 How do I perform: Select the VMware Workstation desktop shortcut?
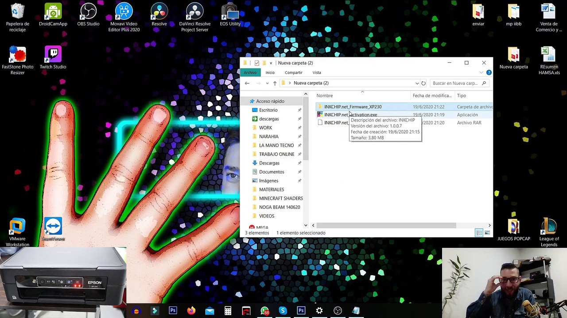point(17,233)
